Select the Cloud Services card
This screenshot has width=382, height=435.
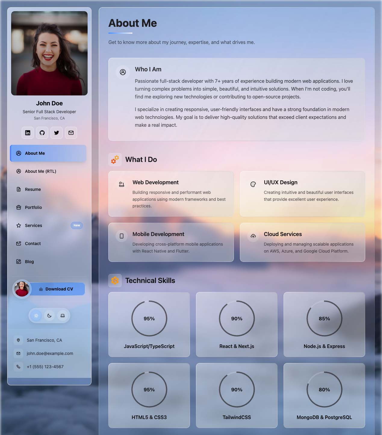tap(302, 242)
